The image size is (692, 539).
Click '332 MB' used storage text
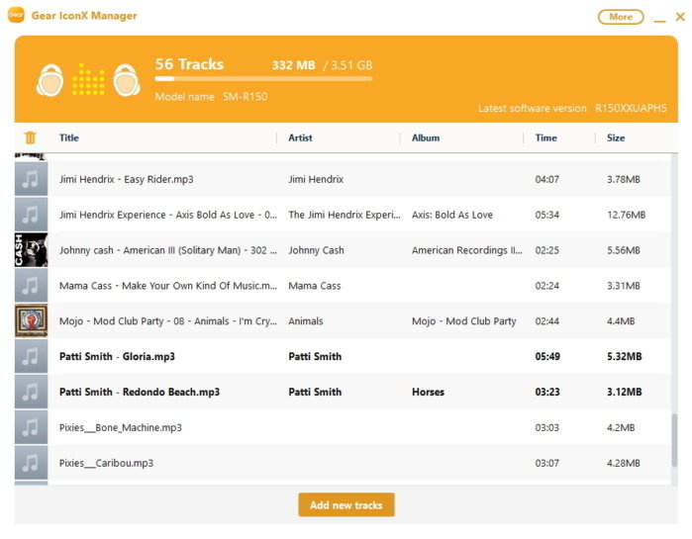(293, 65)
